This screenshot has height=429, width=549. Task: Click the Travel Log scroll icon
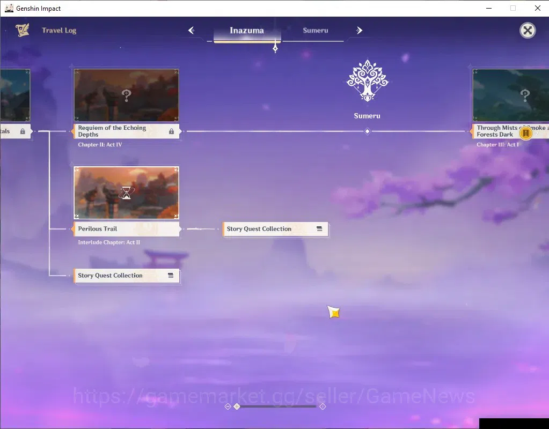tap(23, 30)
